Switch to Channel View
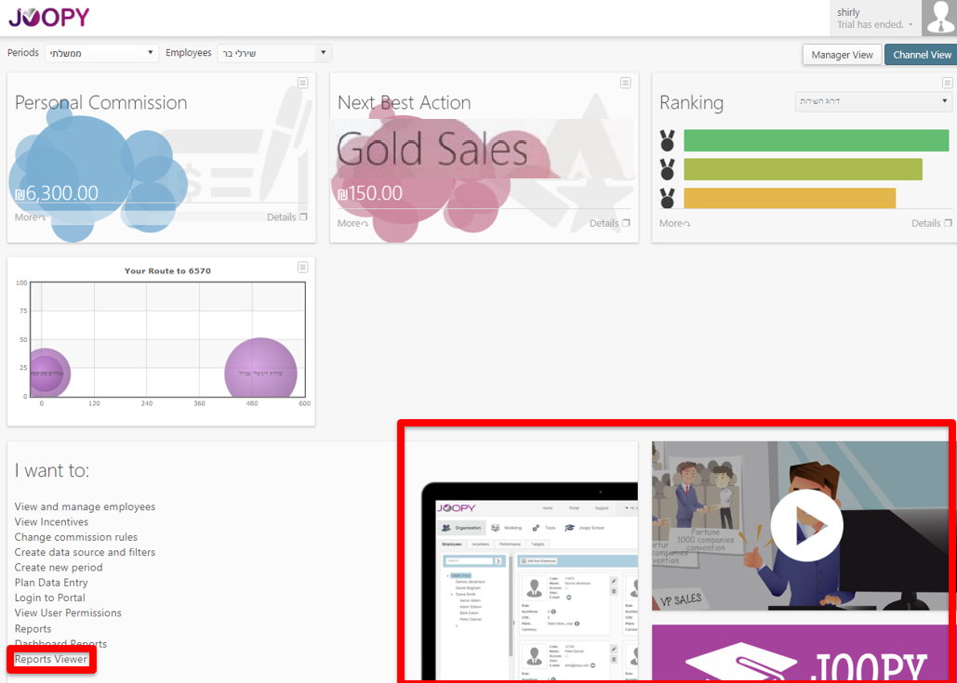 click(x=922, y=55)
